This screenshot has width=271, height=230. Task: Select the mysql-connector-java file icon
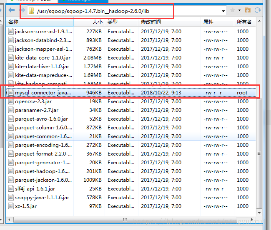(11, 93)
